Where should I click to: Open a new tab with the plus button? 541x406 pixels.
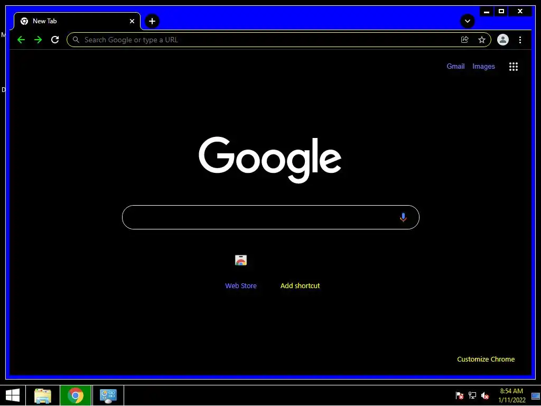tap(152, 21)
